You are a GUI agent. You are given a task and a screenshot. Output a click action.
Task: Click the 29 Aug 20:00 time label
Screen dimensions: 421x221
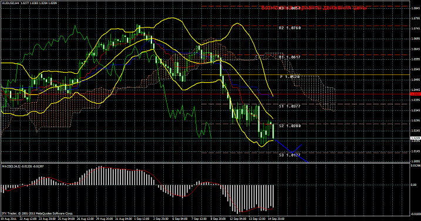tap(105, 219)
